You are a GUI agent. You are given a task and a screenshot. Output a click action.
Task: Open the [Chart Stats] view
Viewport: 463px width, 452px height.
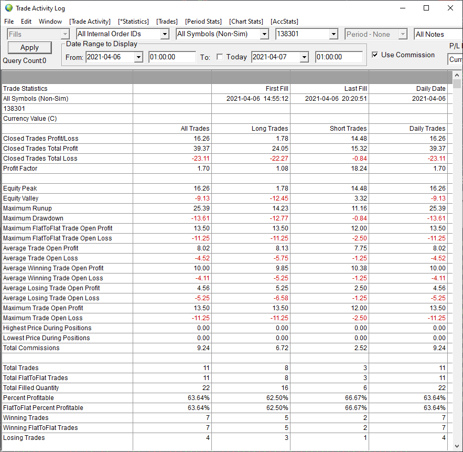click(246, 22)
